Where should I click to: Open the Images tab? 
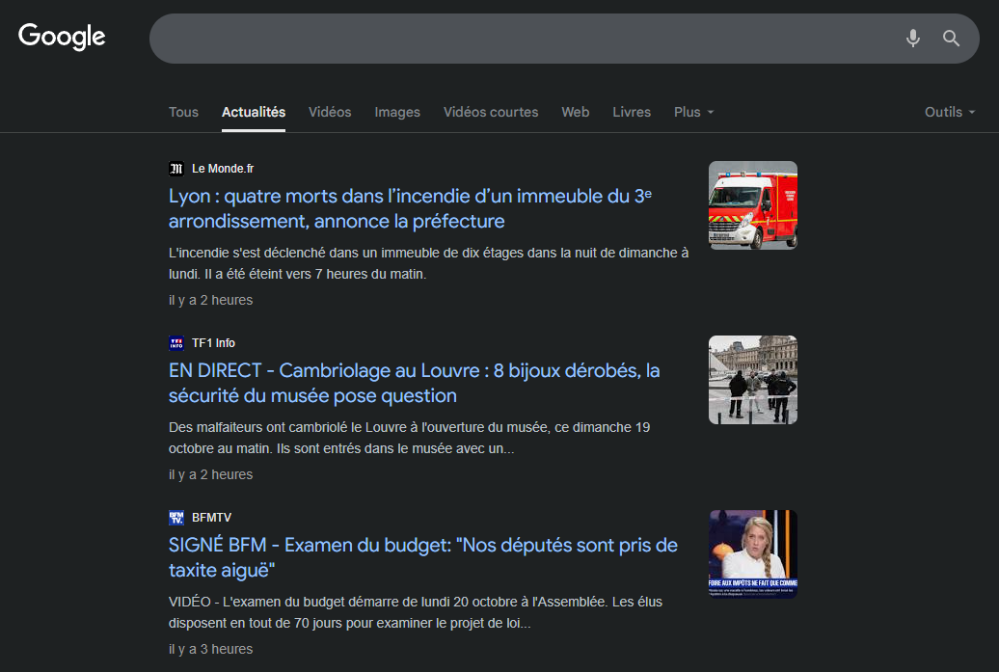click(397, 112)
